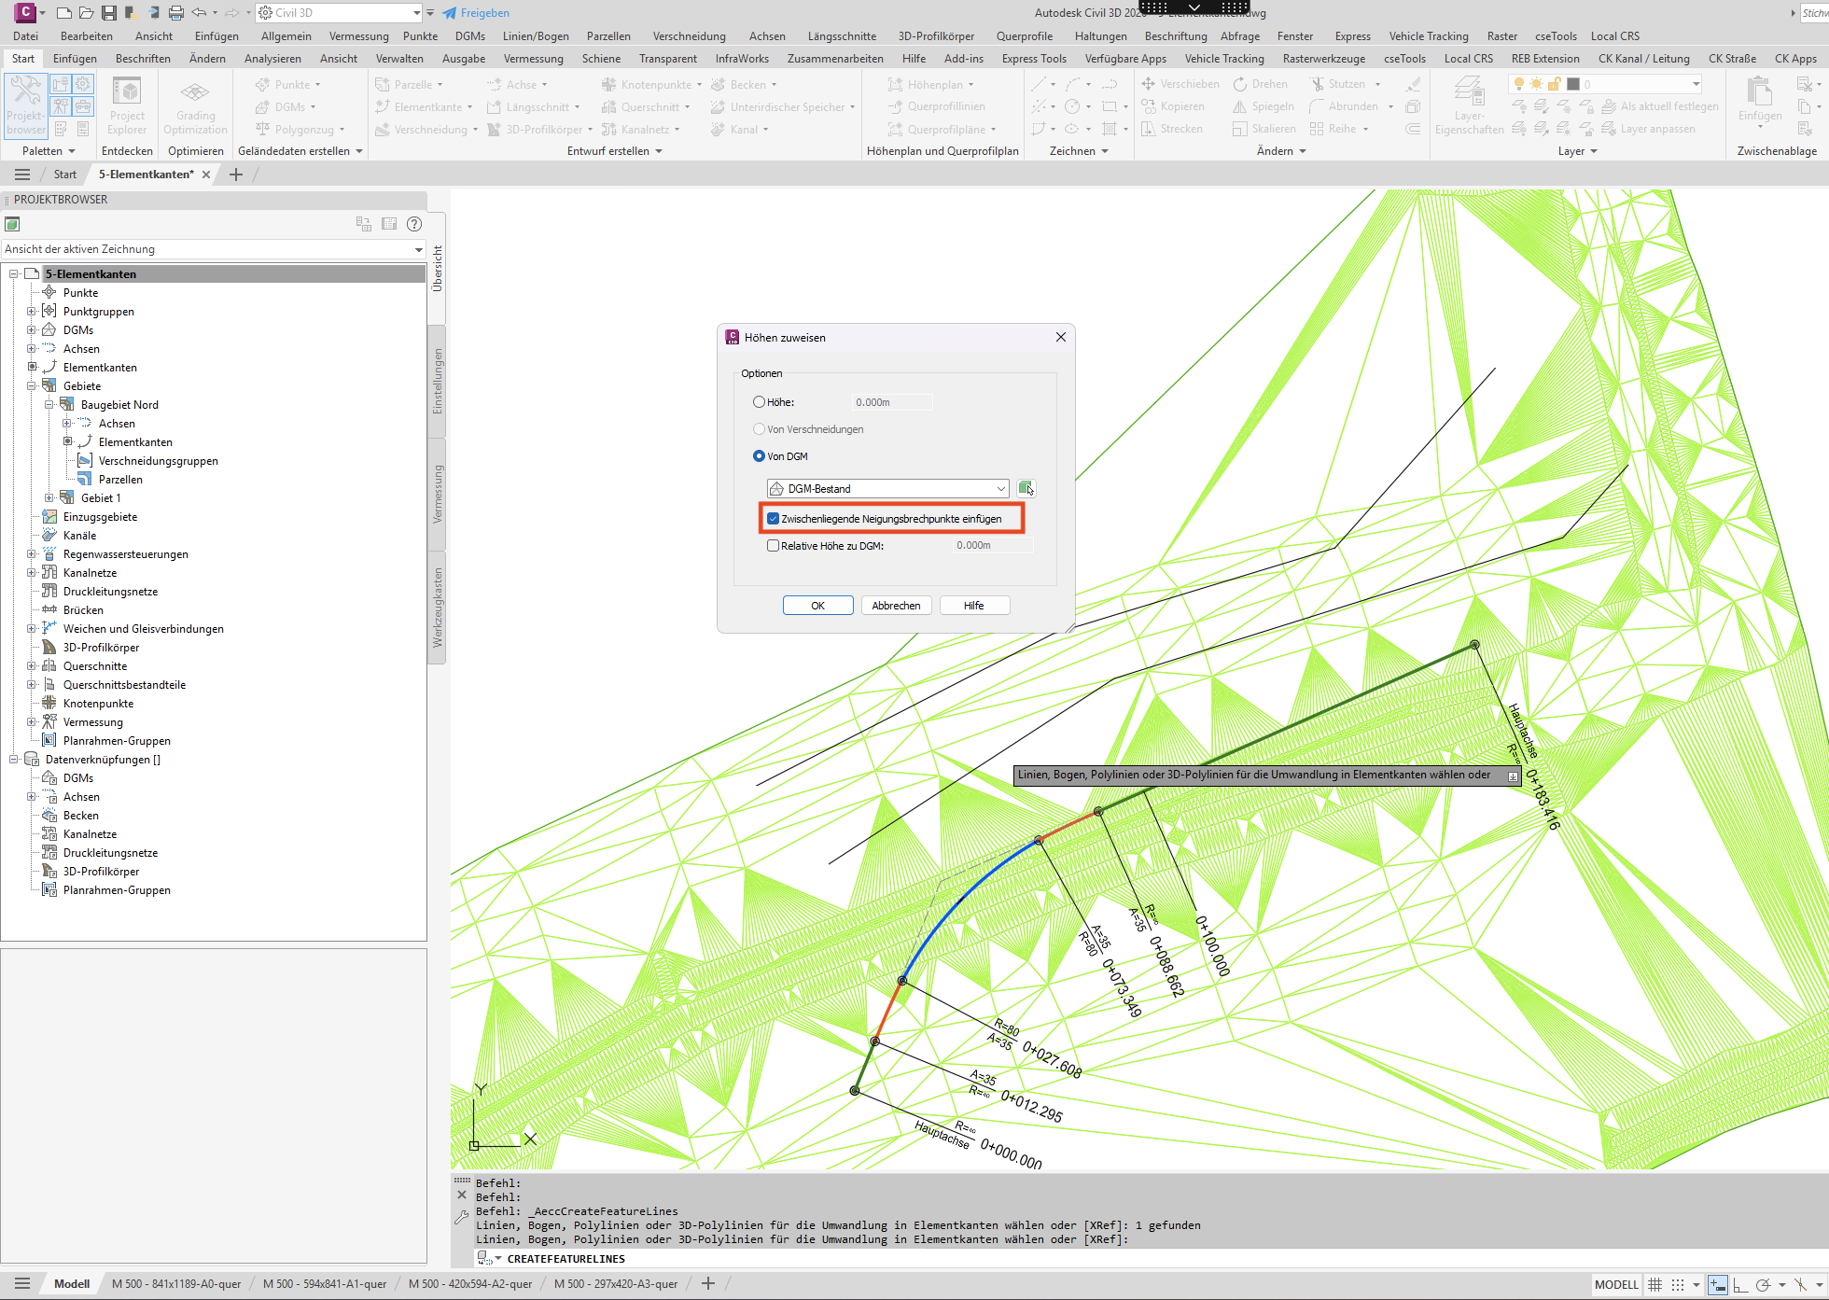Click the green Projektbrowser view icon
Image resolution: width=1829 pixels, height=1300 pixels.
click(12, 224)
